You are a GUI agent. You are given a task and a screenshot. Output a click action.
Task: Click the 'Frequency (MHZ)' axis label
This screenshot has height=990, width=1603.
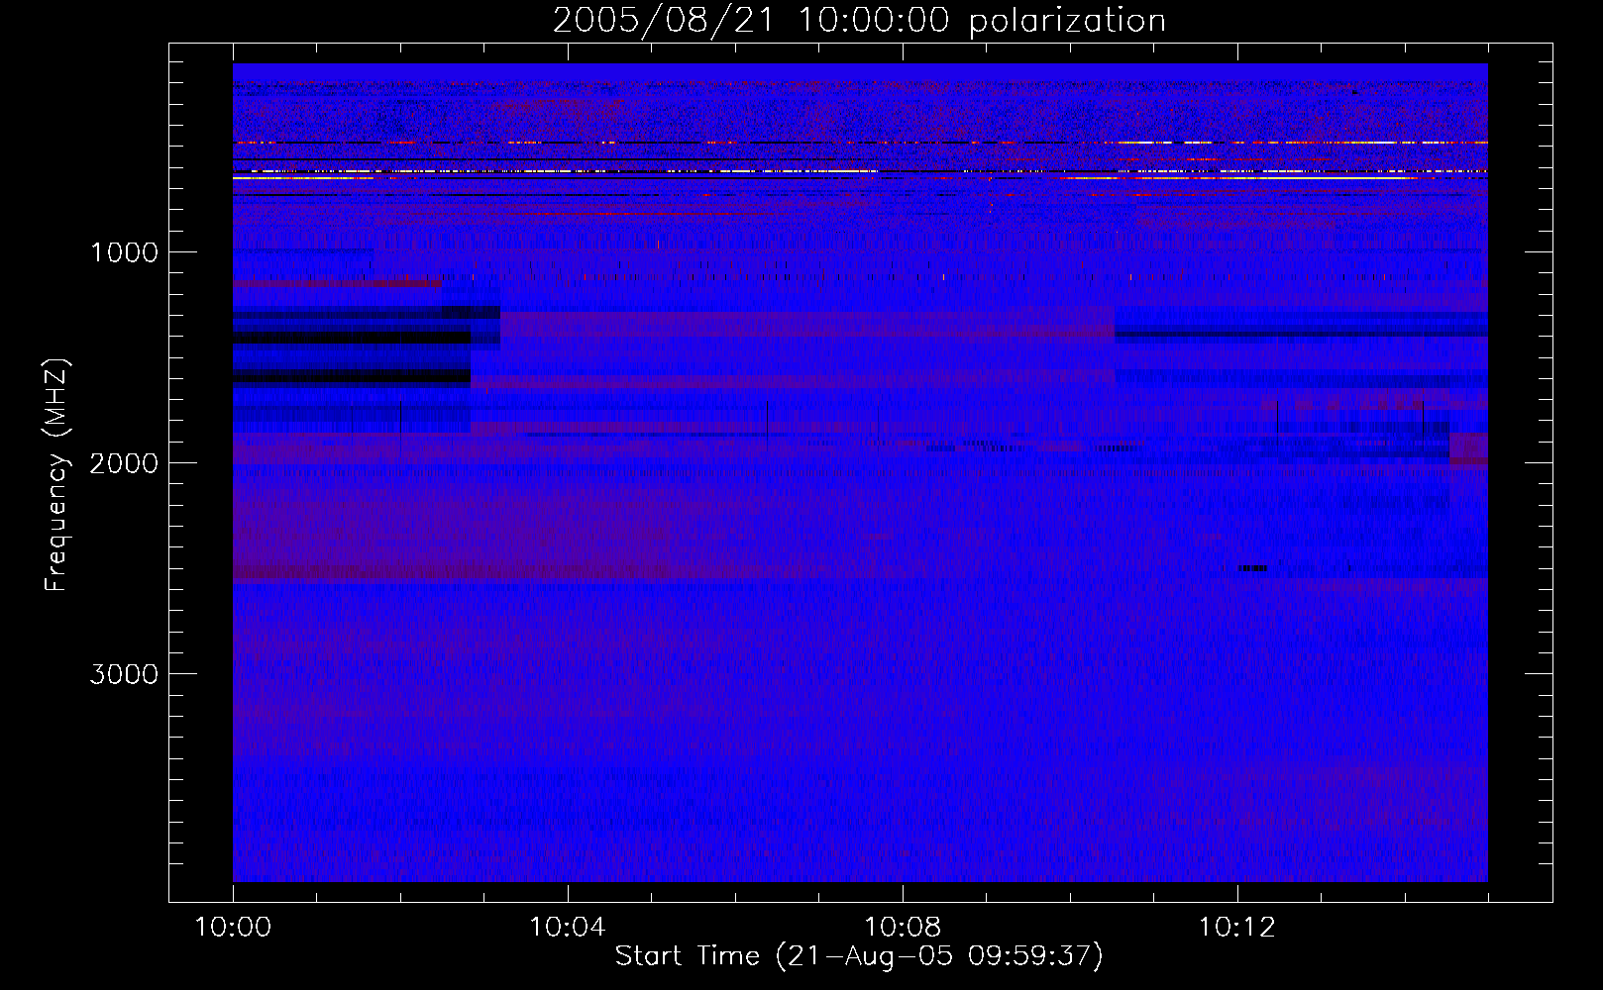click(55, 475)
